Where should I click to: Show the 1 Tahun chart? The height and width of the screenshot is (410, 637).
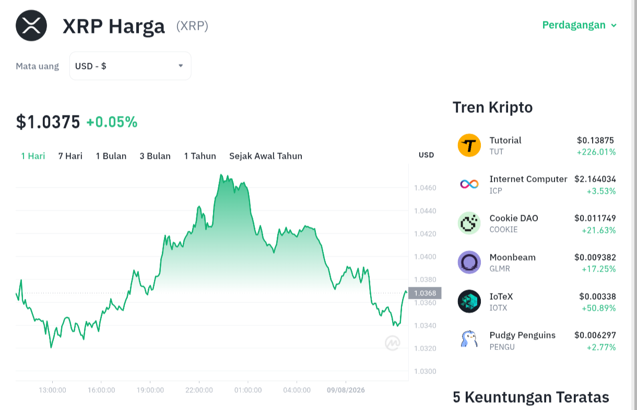200,156
